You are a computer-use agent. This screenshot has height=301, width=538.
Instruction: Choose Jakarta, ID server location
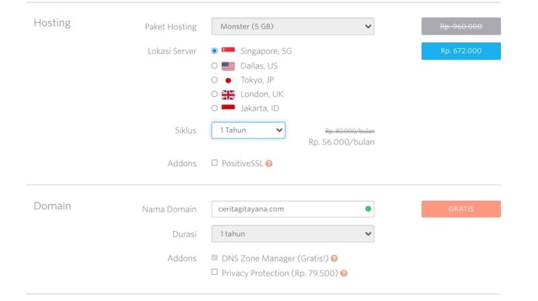[x=215, y=108]
